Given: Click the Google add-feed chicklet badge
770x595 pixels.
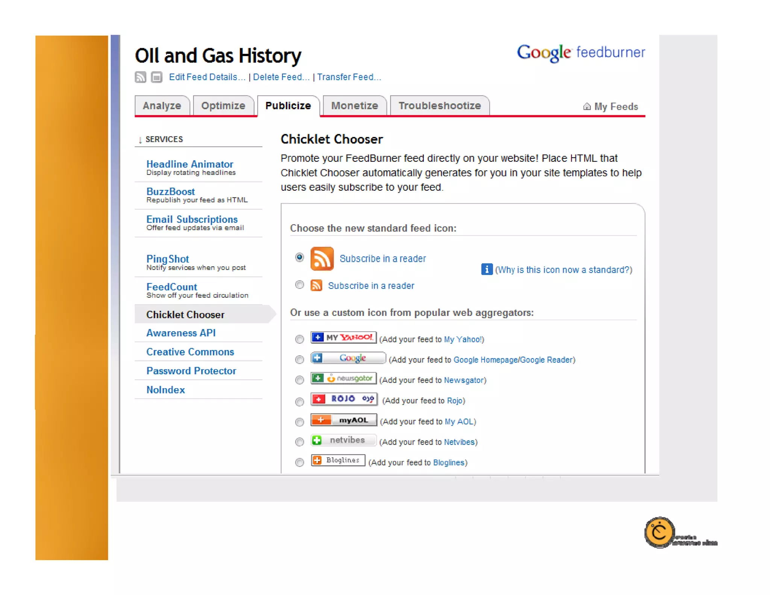Looking at the screenshot, I should (x=348, y=358).
